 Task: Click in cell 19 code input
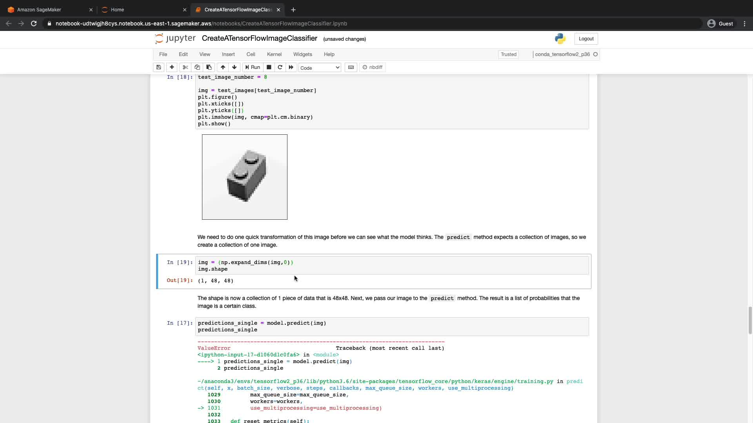(x=392, y=266)
